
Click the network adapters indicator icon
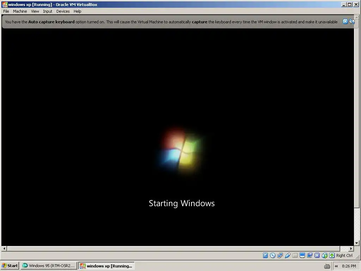280,255
